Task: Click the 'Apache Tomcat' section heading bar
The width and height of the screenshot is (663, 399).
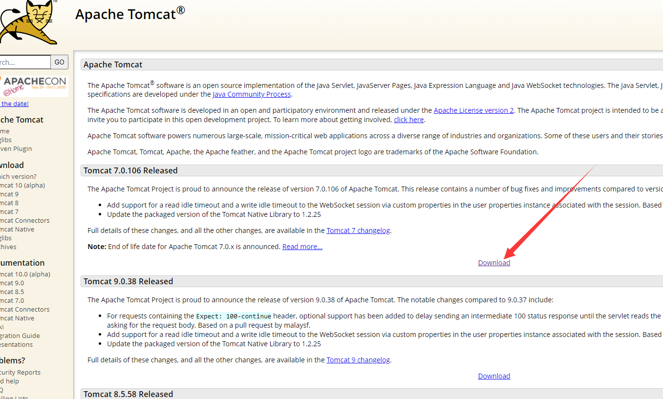Action: tap(372, 64)
